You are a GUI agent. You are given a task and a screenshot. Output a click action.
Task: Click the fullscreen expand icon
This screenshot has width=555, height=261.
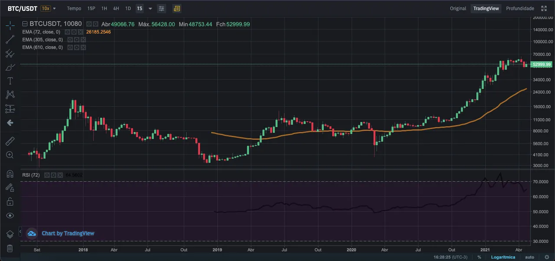pyautogui.click(x=544, y=8)
